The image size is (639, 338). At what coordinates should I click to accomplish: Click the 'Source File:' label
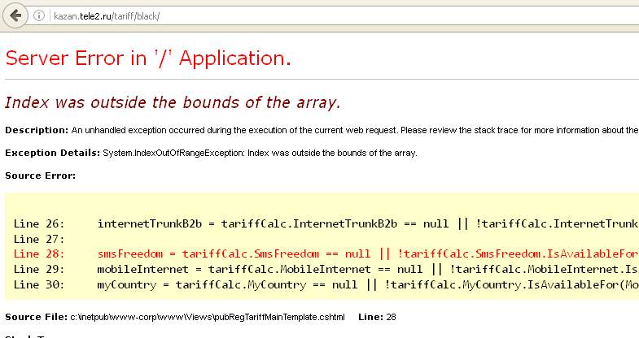37,317
